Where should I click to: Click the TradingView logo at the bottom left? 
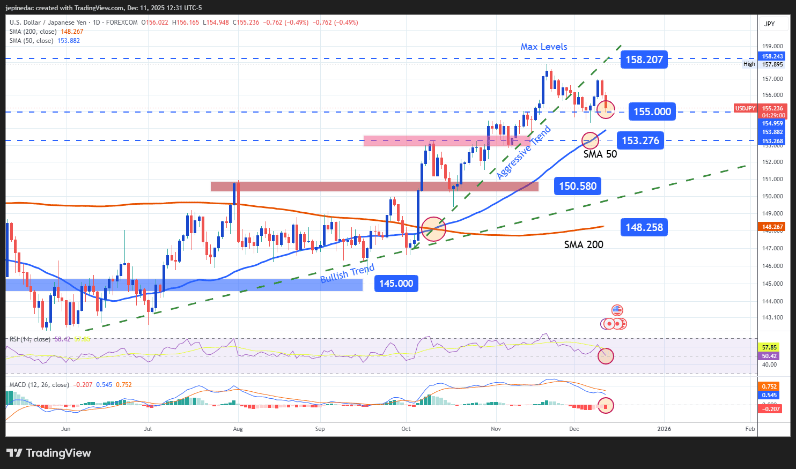49,453
